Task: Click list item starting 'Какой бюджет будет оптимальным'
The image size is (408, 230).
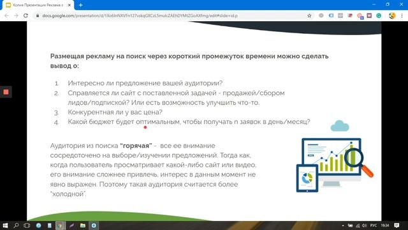Action: point(189,121)
